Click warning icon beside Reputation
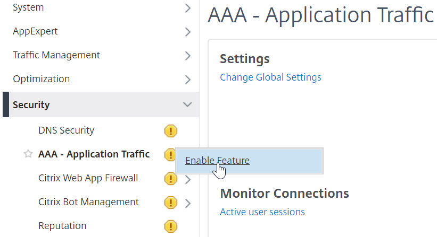437x237 pixels. (x=170, y=226)
